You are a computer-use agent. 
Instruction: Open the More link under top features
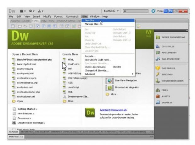[x=114, y=94]
